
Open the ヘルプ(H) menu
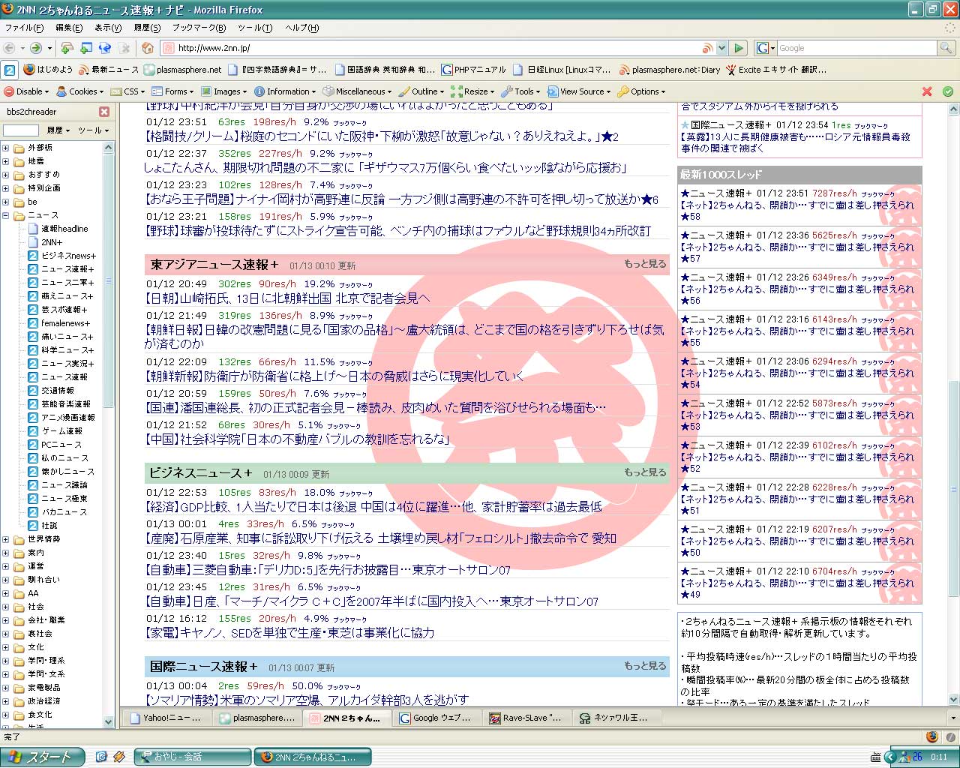click(301, 28)
